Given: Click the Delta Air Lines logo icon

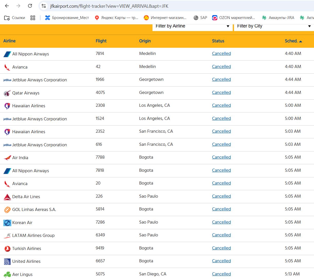Looking at the screenshot, I should [7, 197].
